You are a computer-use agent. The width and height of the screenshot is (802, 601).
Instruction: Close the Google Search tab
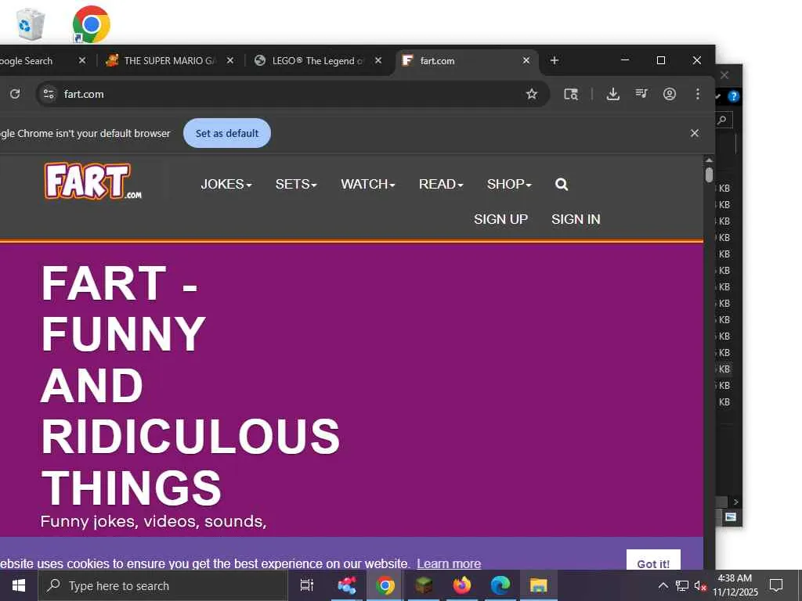tap(81, 61)
